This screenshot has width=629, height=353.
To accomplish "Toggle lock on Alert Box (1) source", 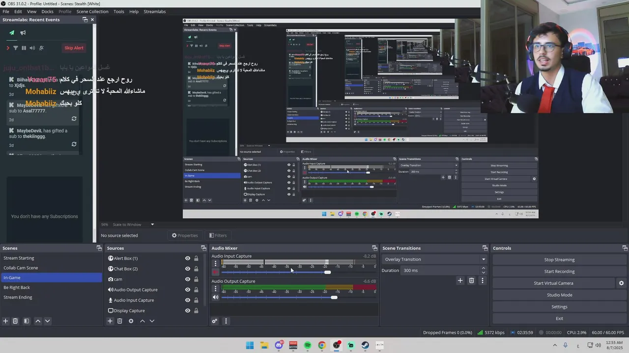I will (196, 258).
